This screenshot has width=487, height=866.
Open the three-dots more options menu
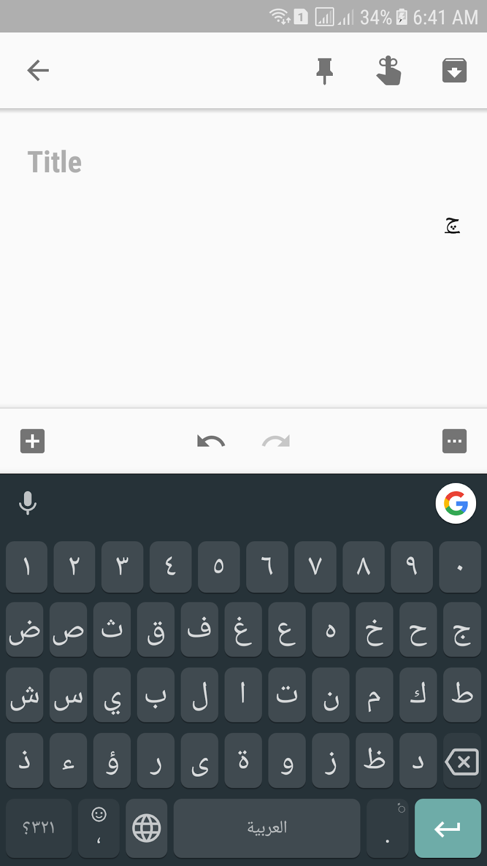click(x=455, y=441)
